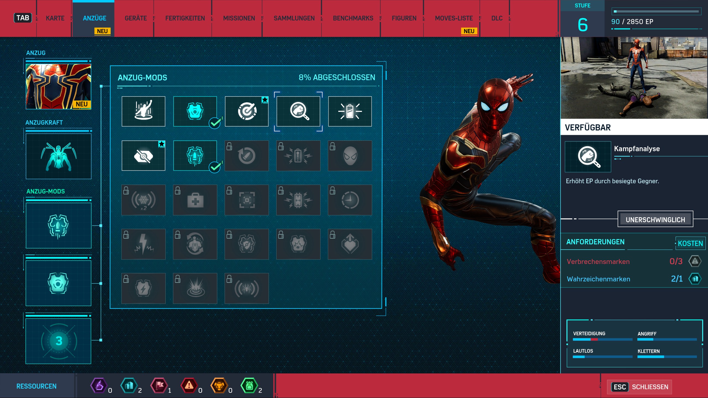
Task: Click the orange challenge token resource icon
Action: coord(219,385)
